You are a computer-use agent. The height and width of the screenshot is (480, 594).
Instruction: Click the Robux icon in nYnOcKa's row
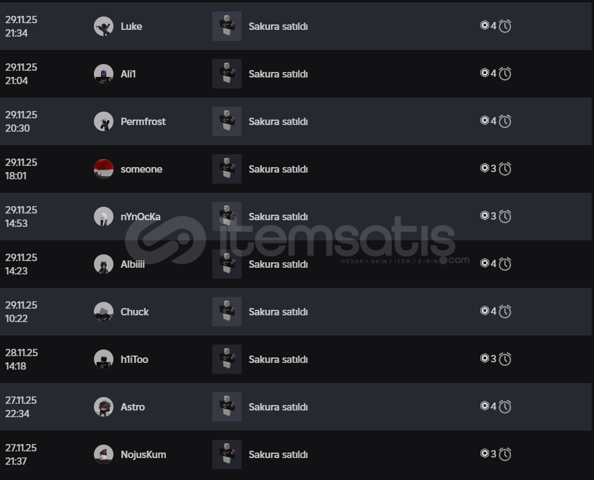click(x=485, y=216)
